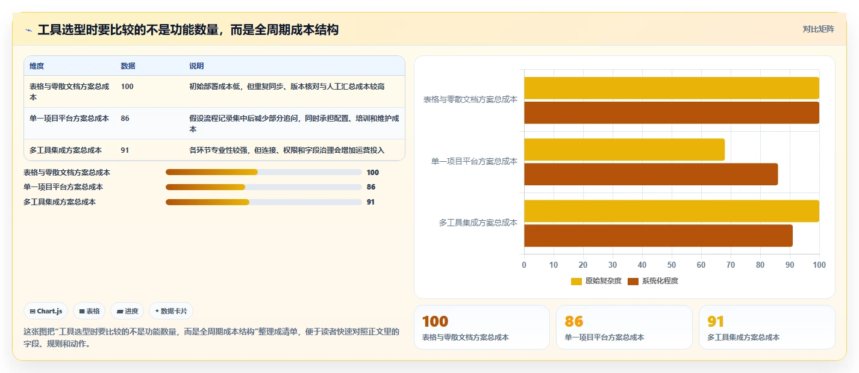Screen dimensions: 859x373
Task: Click the 维度 column header
Action: 37,66
